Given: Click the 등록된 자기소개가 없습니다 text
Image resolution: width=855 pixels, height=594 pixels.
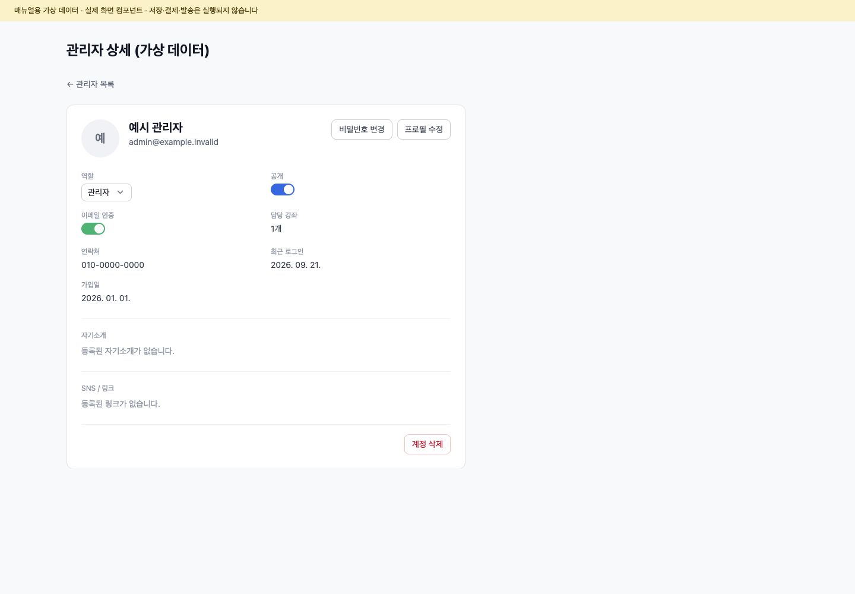Looking at the screenshot, I should pyautogui.click(x=128, y=351).
